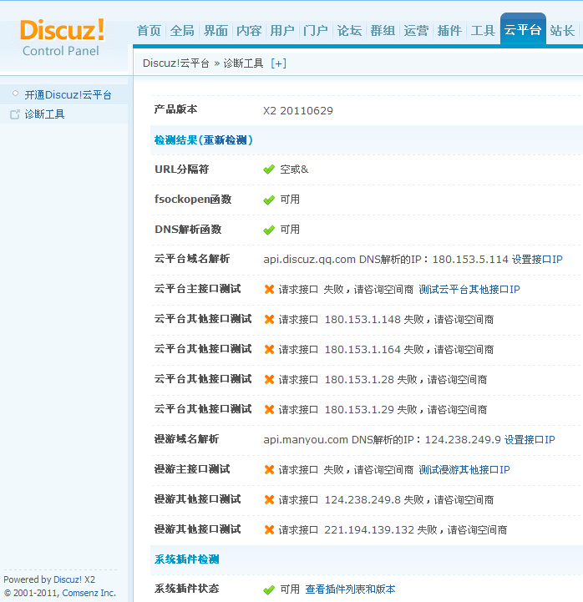Click the Discuz! Control Panel logo
Image resolution: width=583 pixels, height=602 pixels.
pos(62,38)
